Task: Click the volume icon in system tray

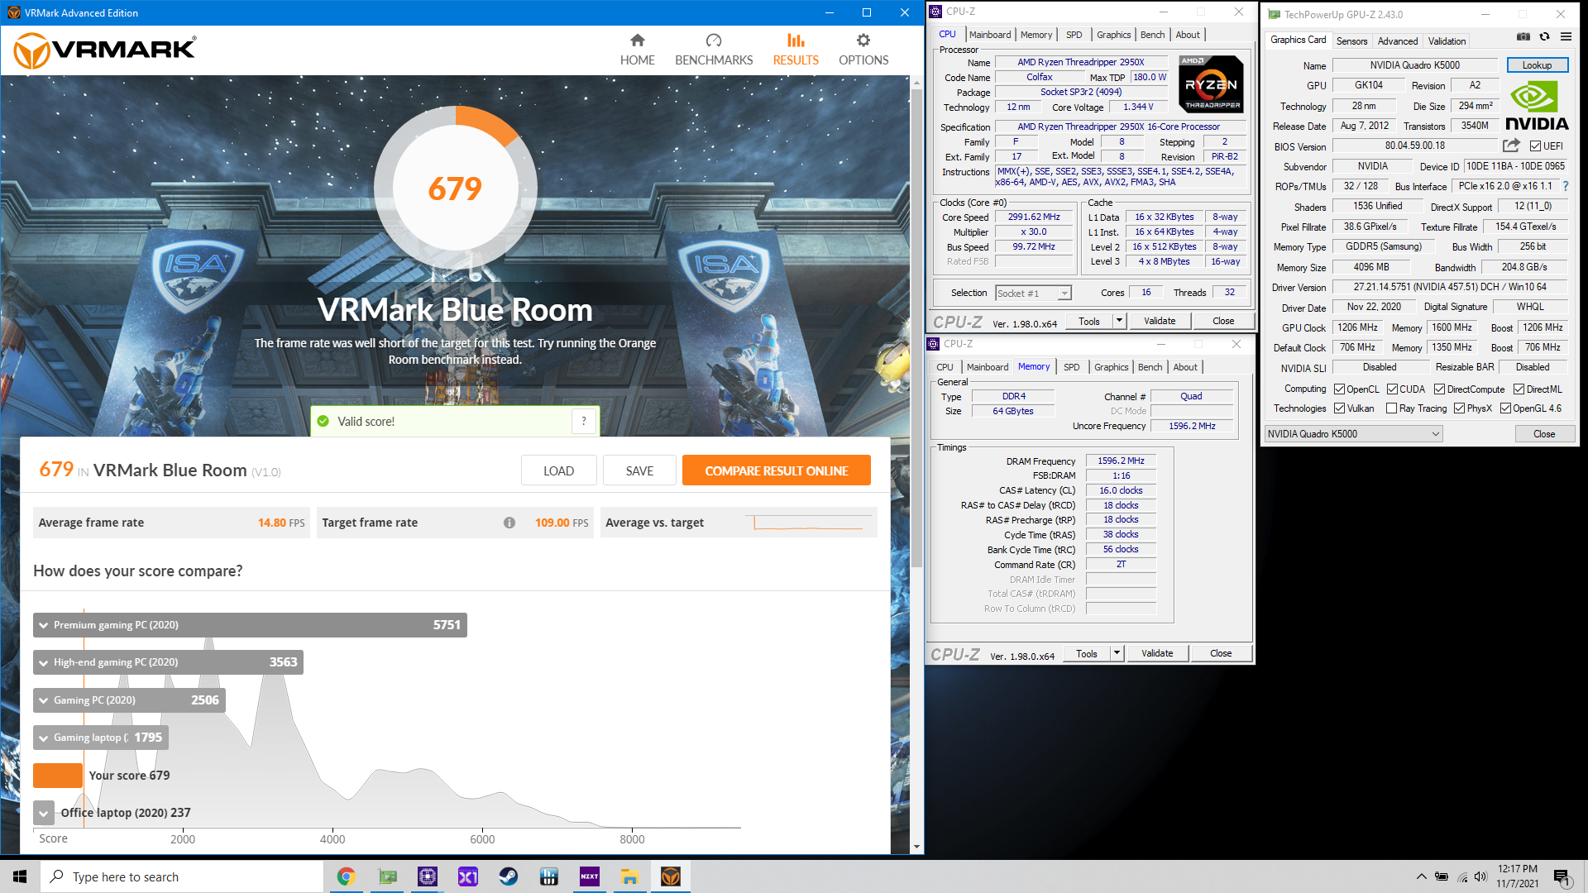Action: pos(1480,876)
